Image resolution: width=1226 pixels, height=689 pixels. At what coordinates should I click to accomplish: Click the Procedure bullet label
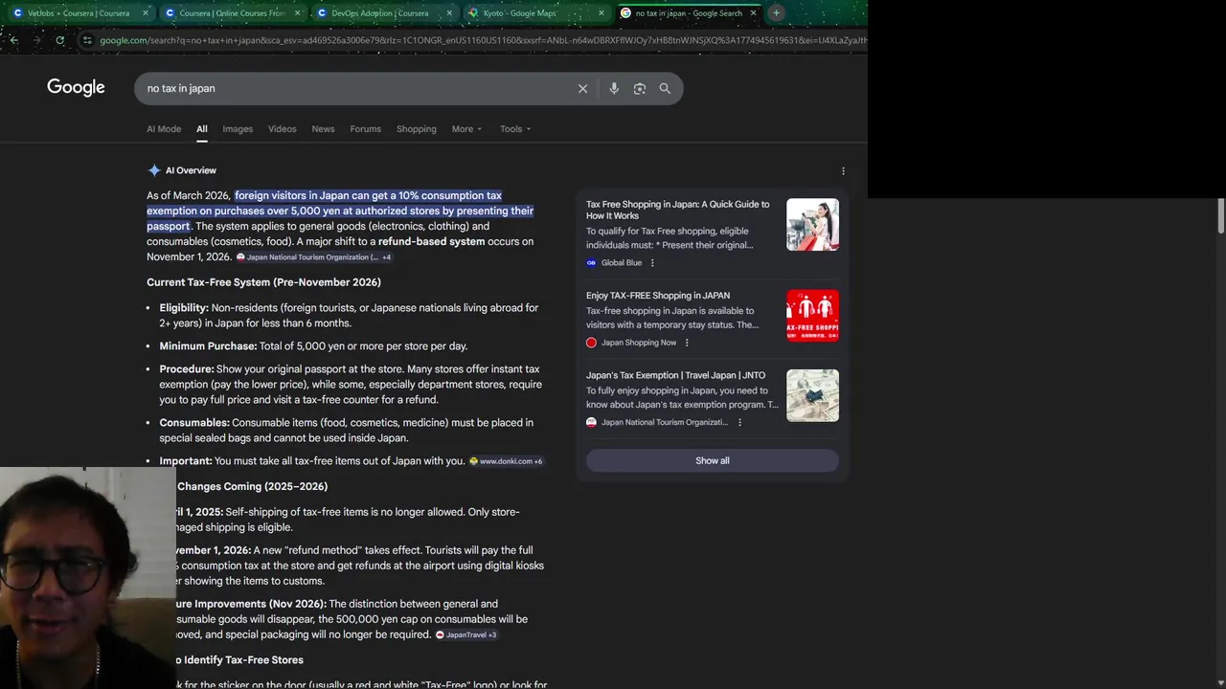pos(187,369)
